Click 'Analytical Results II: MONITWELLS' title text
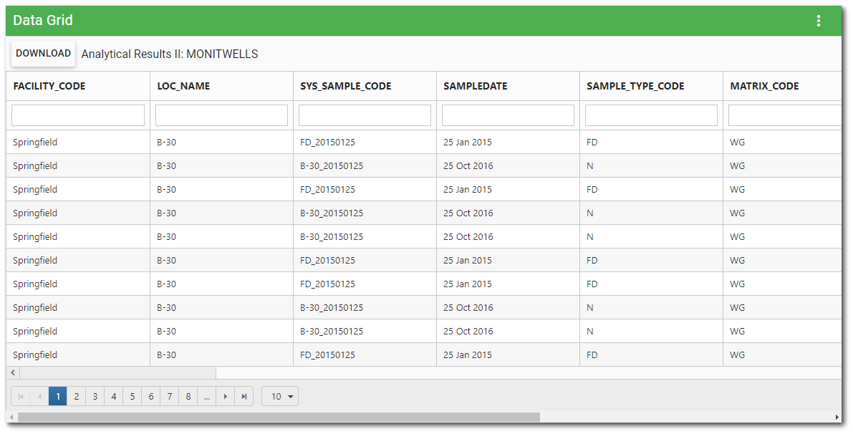This screenshot has width=853, height=434. point(170,54)
